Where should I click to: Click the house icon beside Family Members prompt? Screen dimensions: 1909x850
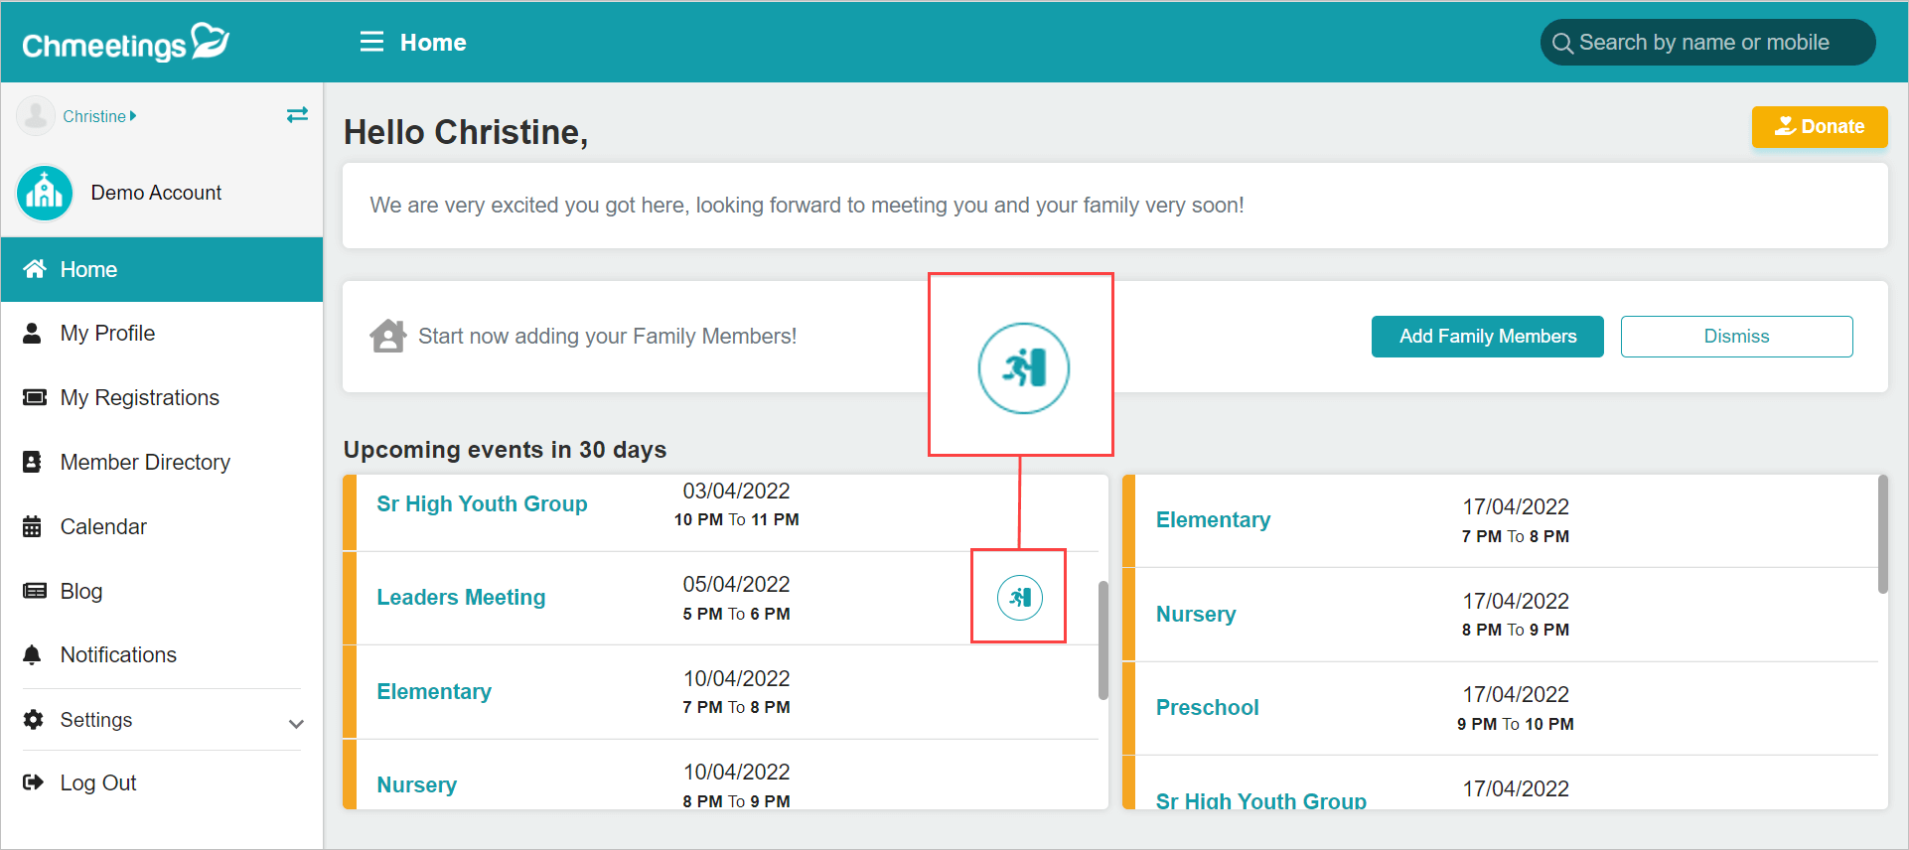point(388,336)
